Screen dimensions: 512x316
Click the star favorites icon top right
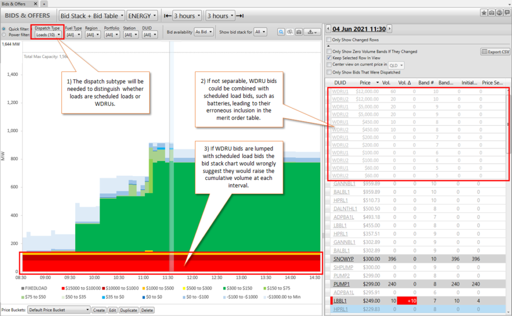tap(484, 12)
